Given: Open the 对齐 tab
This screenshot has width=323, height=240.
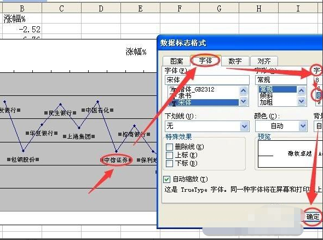Looking at the screenshot, I should tap(264, 61).
